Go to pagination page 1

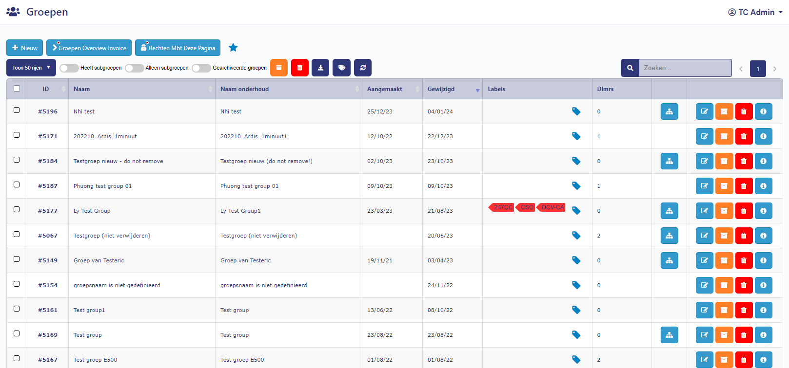click(758, 69)
